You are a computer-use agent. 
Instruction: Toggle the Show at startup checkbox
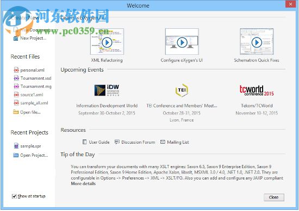(x=14, y=196)
